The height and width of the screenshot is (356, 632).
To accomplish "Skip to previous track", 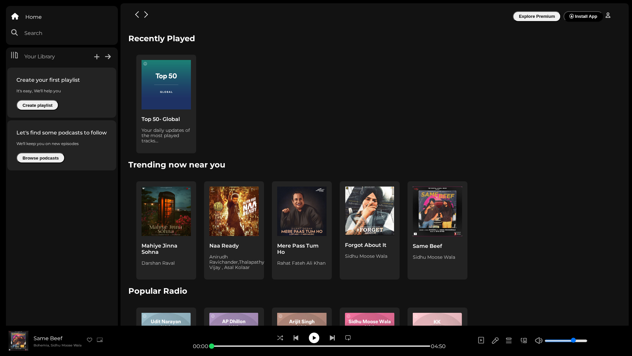I will click(296, 338).
